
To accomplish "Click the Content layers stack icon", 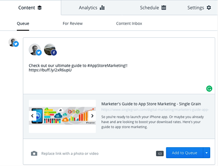I will [x=40, y=8].
